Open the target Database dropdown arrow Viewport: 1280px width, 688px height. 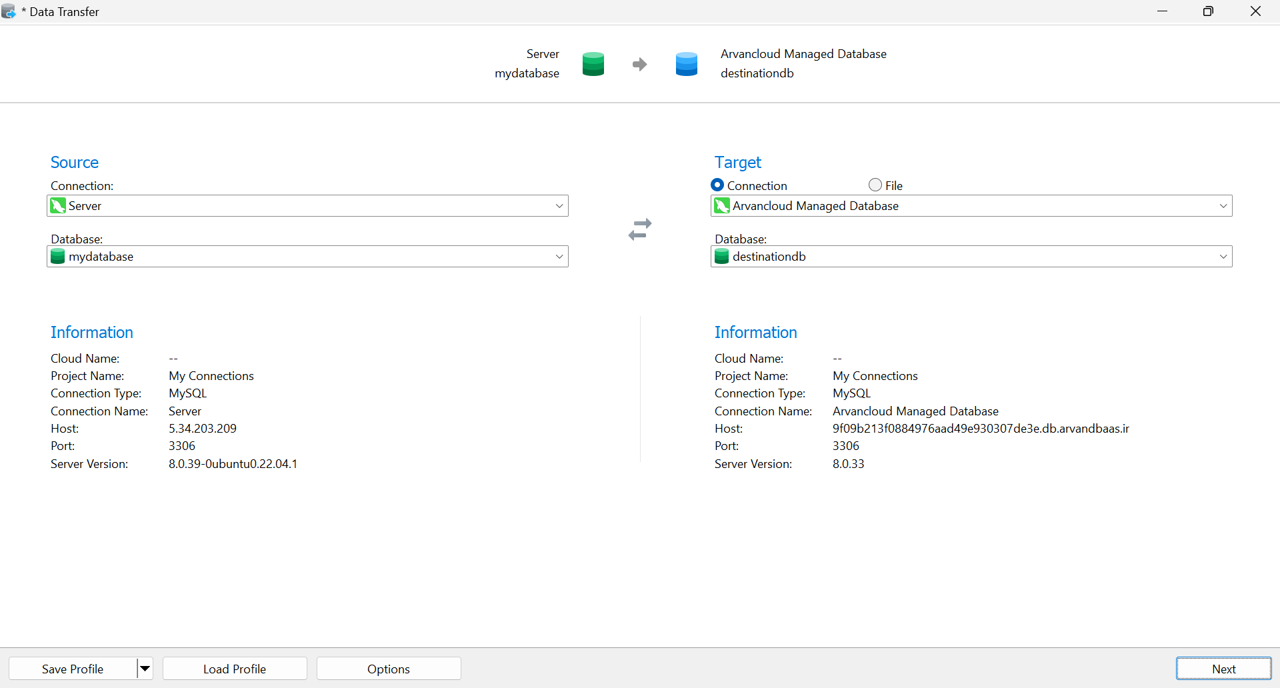click(1223, 257)
